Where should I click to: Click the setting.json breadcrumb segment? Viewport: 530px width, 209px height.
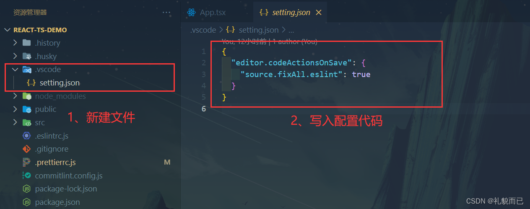coord(258,30)
